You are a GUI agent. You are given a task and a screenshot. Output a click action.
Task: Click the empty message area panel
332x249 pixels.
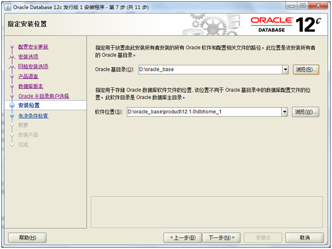tap(207, 212)
